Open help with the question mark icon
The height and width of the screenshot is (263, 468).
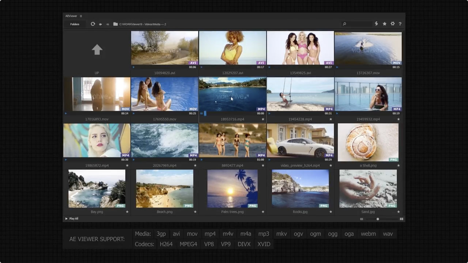coord(400,24)
